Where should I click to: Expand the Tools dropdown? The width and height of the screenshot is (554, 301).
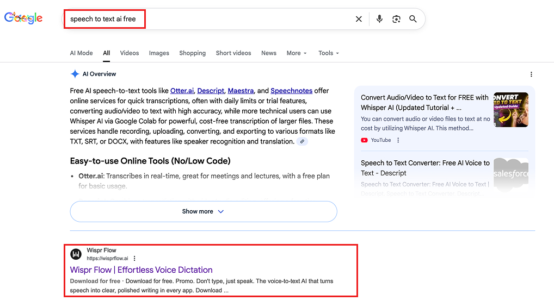coord(329,53)
